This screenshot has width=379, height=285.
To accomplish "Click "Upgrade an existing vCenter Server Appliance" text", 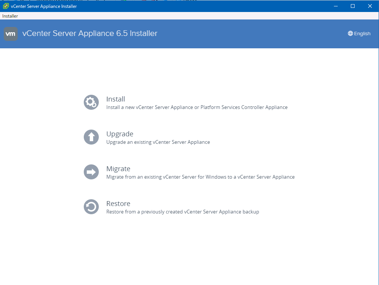I will (x=158, y=142).
